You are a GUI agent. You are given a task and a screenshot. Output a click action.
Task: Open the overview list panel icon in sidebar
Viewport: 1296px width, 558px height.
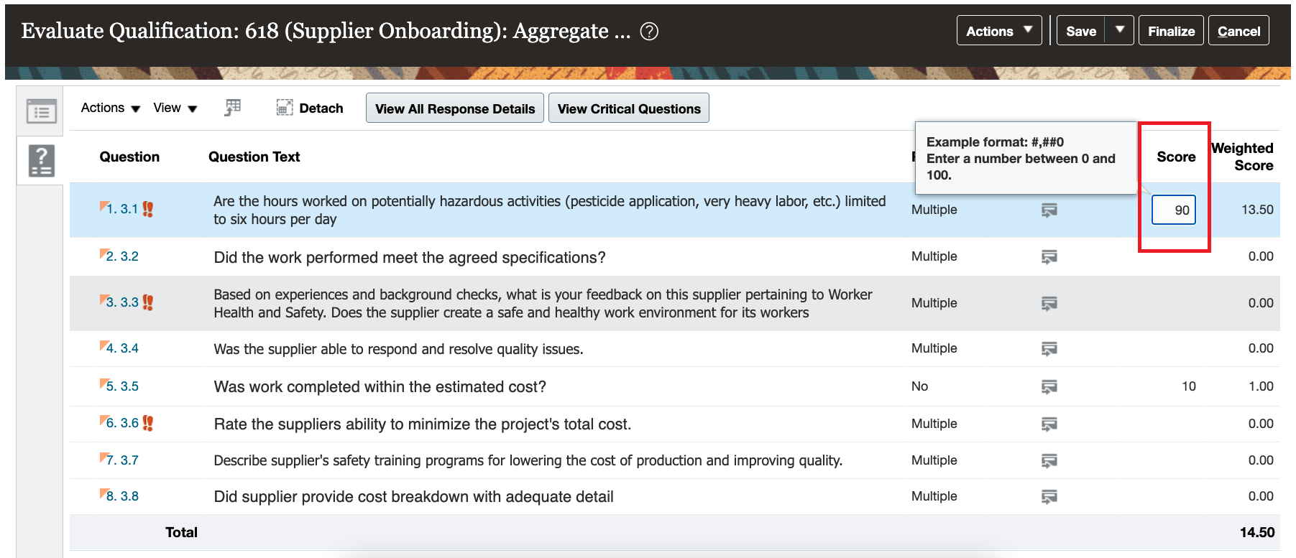pyautogui.click(x=42, y=112)
